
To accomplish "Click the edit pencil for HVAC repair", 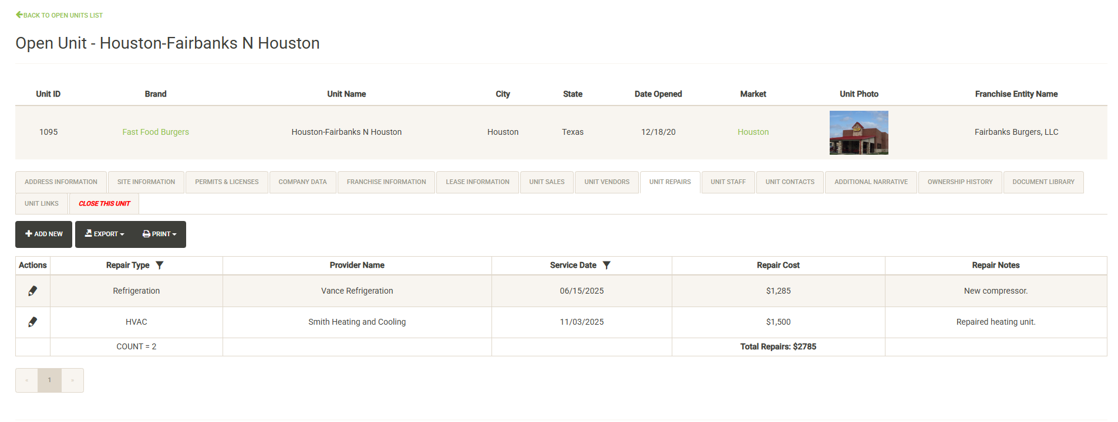I will (33, 322).
